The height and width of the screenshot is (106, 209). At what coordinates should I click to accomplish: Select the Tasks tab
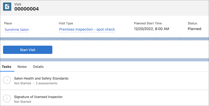pyautogui.click(x=7, y=67)
